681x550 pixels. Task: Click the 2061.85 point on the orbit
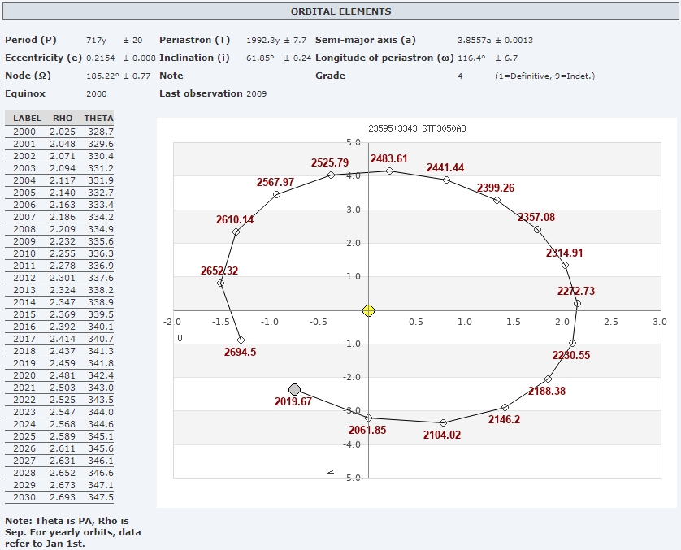[369, 418]
